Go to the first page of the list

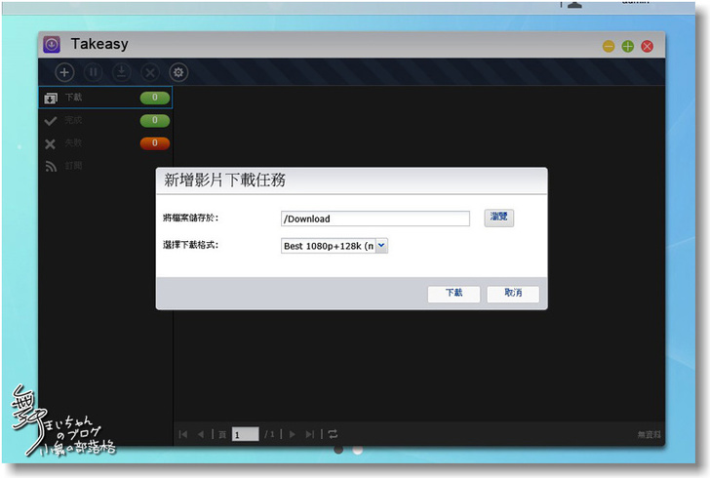pos(183,434)
